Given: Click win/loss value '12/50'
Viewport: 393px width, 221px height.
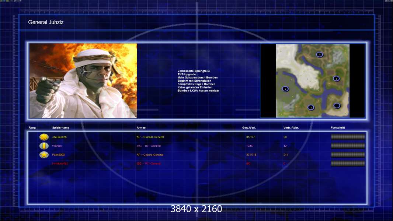Looking at the screenshot, I should [x=250, y=146].
